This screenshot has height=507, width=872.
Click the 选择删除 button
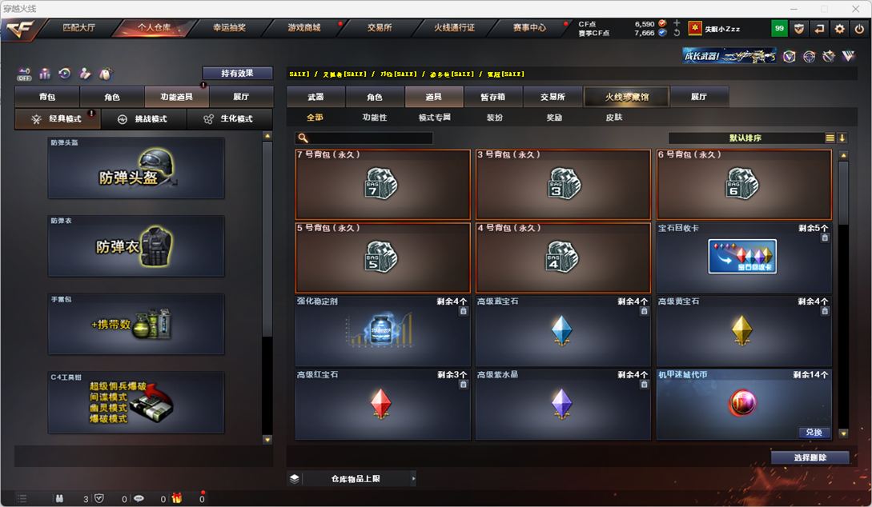pyautogui.click(x=810, y=457)
